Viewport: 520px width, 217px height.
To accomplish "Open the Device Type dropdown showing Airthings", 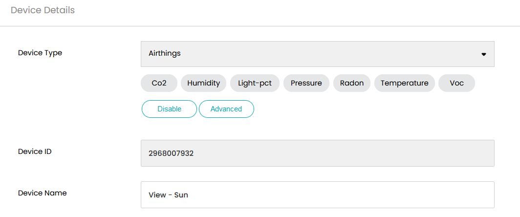I will coord(317,54).
